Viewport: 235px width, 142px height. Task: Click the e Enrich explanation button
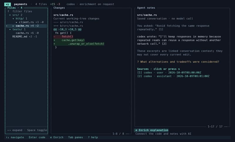[x=152, y=130]
